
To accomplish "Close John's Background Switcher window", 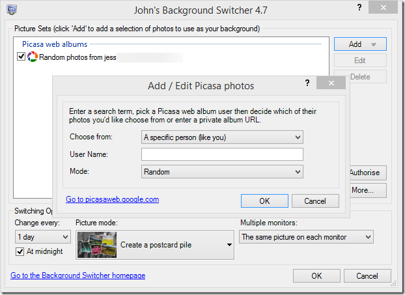I will pyautogui.click(x=384, y=8).
